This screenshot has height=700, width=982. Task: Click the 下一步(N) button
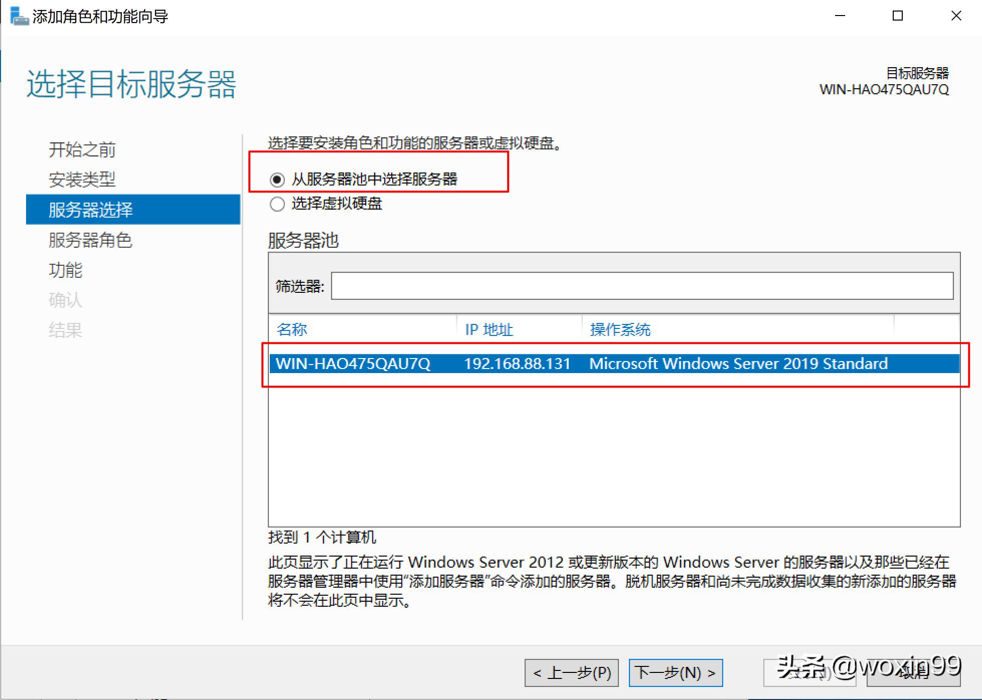click(675, 673)
